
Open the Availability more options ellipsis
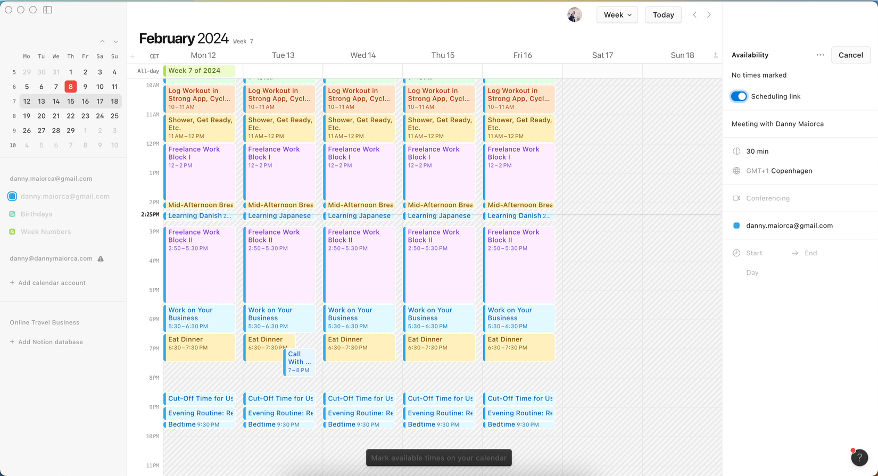(820, 55)
